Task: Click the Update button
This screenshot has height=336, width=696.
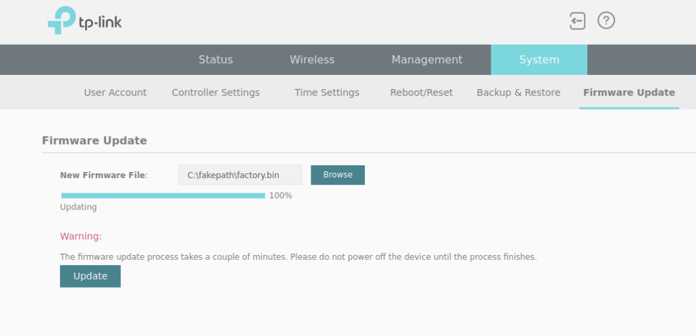Action: 90,276
